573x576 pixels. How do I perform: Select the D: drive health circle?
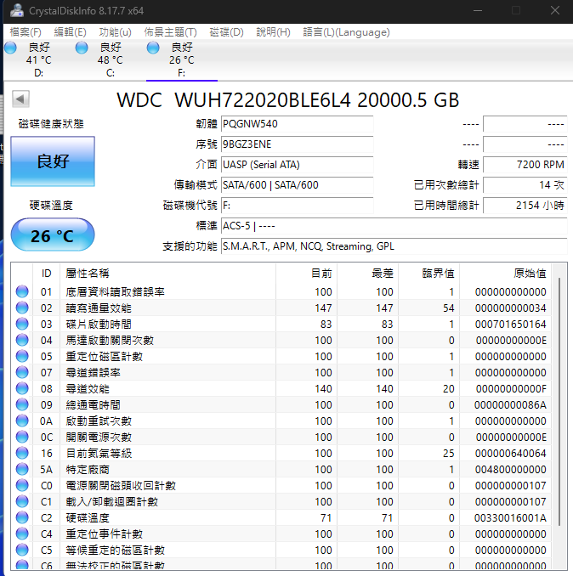10,48
